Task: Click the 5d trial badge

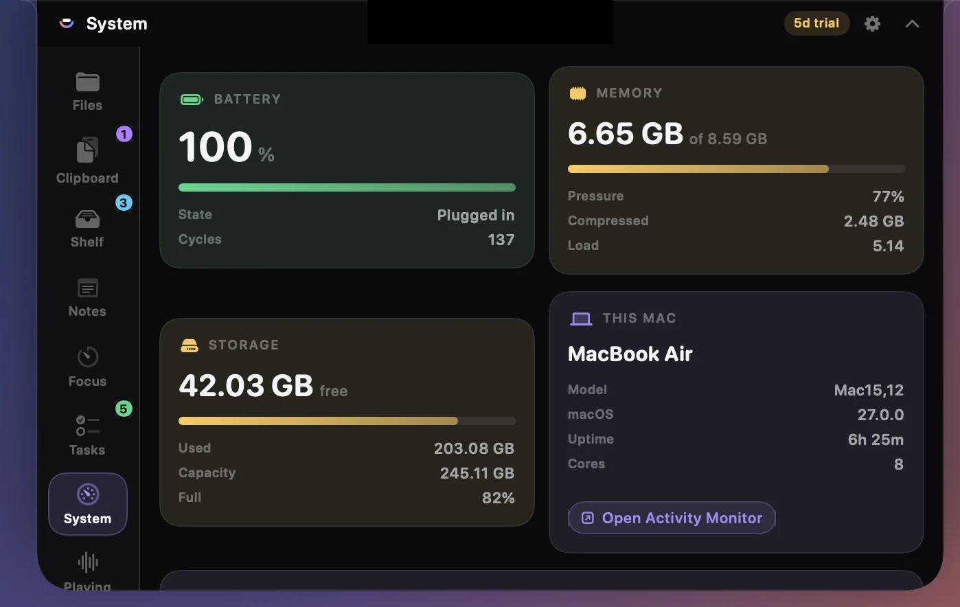Action: point(816,23)
